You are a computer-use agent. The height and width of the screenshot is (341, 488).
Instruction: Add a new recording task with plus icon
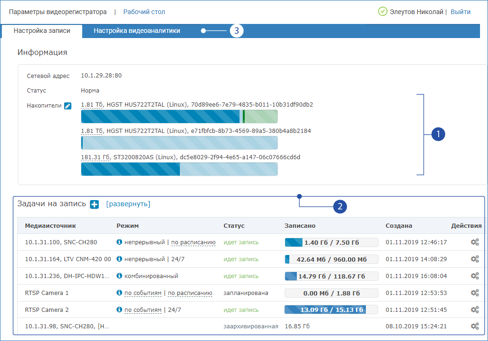point(94,204)
